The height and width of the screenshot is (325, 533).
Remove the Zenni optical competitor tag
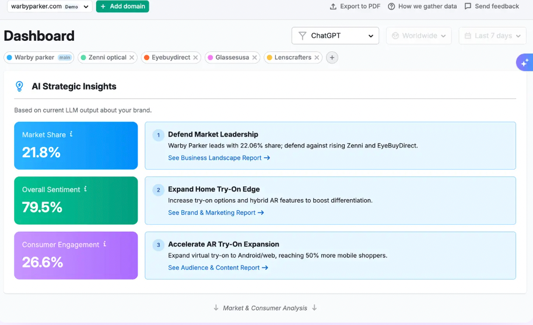pyautogui.click(x=132, y=58)
